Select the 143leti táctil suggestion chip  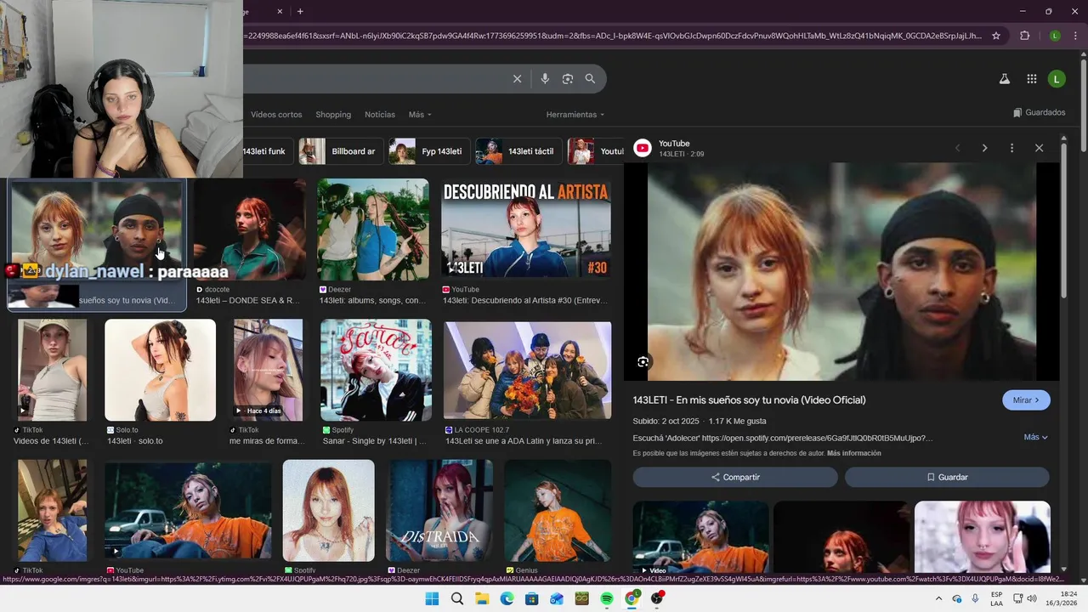coord(518,151)
